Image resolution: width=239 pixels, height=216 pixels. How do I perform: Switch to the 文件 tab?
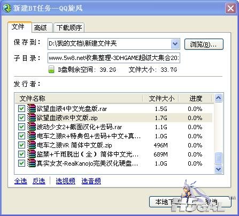click(20, 27)
